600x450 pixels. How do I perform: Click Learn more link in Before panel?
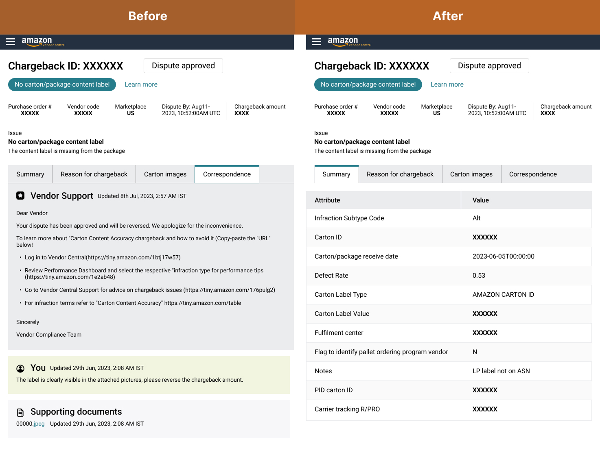tap(141, 85)
